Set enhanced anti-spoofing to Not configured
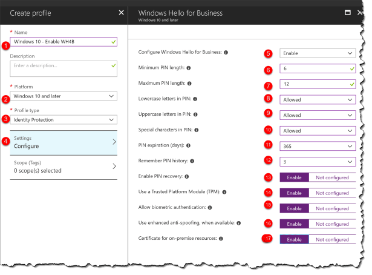The width and height of the screenshot is (372, 275). tap(331, 224)
